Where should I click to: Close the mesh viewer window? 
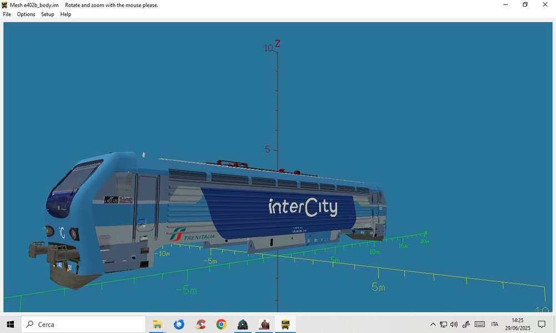pyautogui.click(x=545, y=5)
